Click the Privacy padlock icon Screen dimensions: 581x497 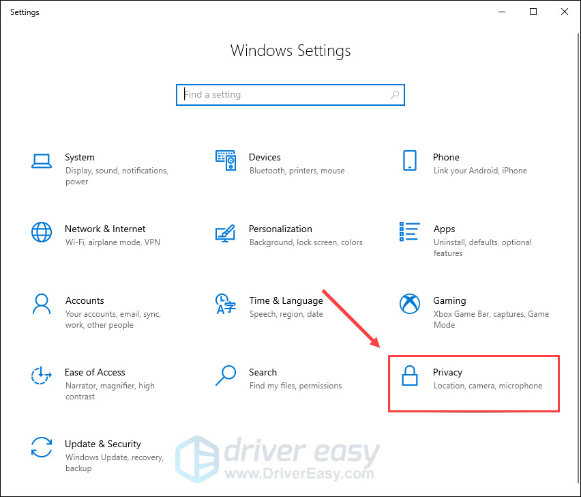coord(409,375)
